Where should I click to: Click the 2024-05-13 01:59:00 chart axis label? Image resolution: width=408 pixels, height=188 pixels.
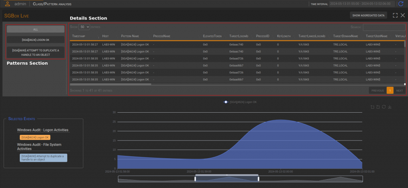click(x=200, y=171)
